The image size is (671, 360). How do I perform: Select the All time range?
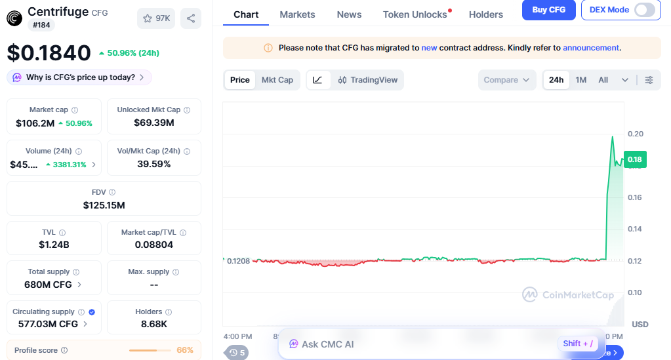603,80
